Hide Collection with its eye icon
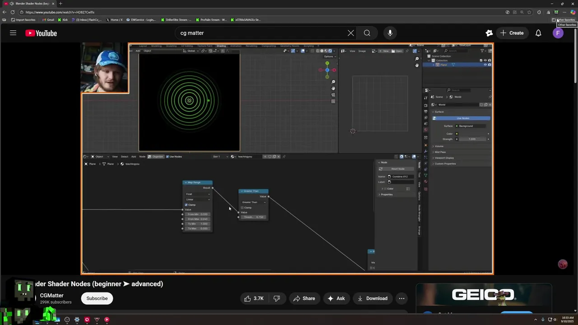This screenshot has height=325, width=578. pos(485,60)
